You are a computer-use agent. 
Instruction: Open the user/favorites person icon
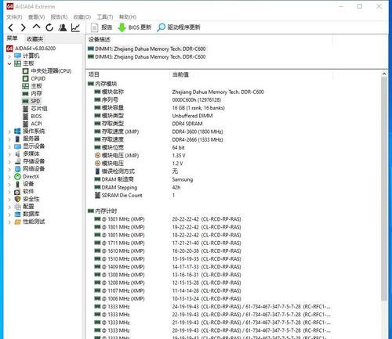tap(63, 27)
